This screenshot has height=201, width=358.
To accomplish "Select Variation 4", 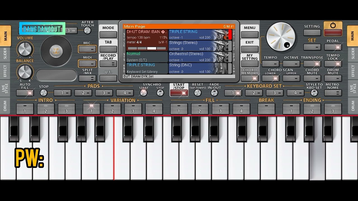I will (154, 109).
